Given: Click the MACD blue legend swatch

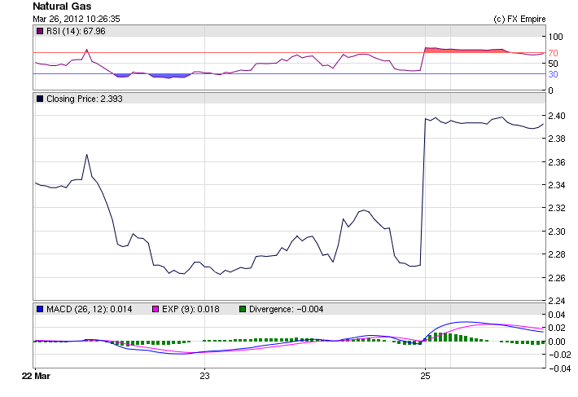Looking at the screenshot, I should (40, 309).
